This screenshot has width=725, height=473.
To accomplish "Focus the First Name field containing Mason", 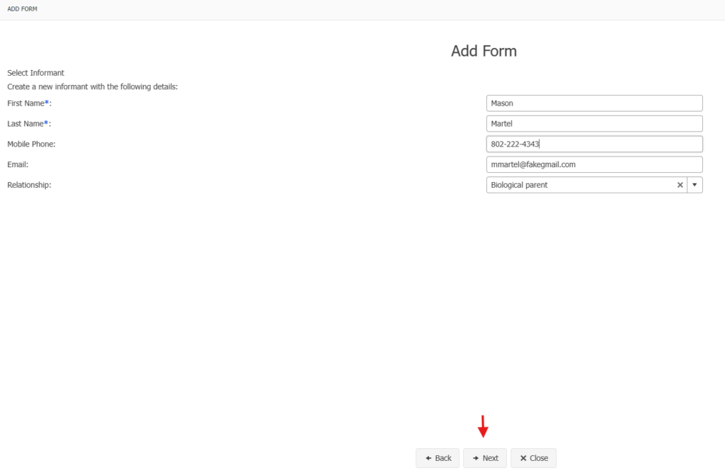I will (x=594, y=103).
